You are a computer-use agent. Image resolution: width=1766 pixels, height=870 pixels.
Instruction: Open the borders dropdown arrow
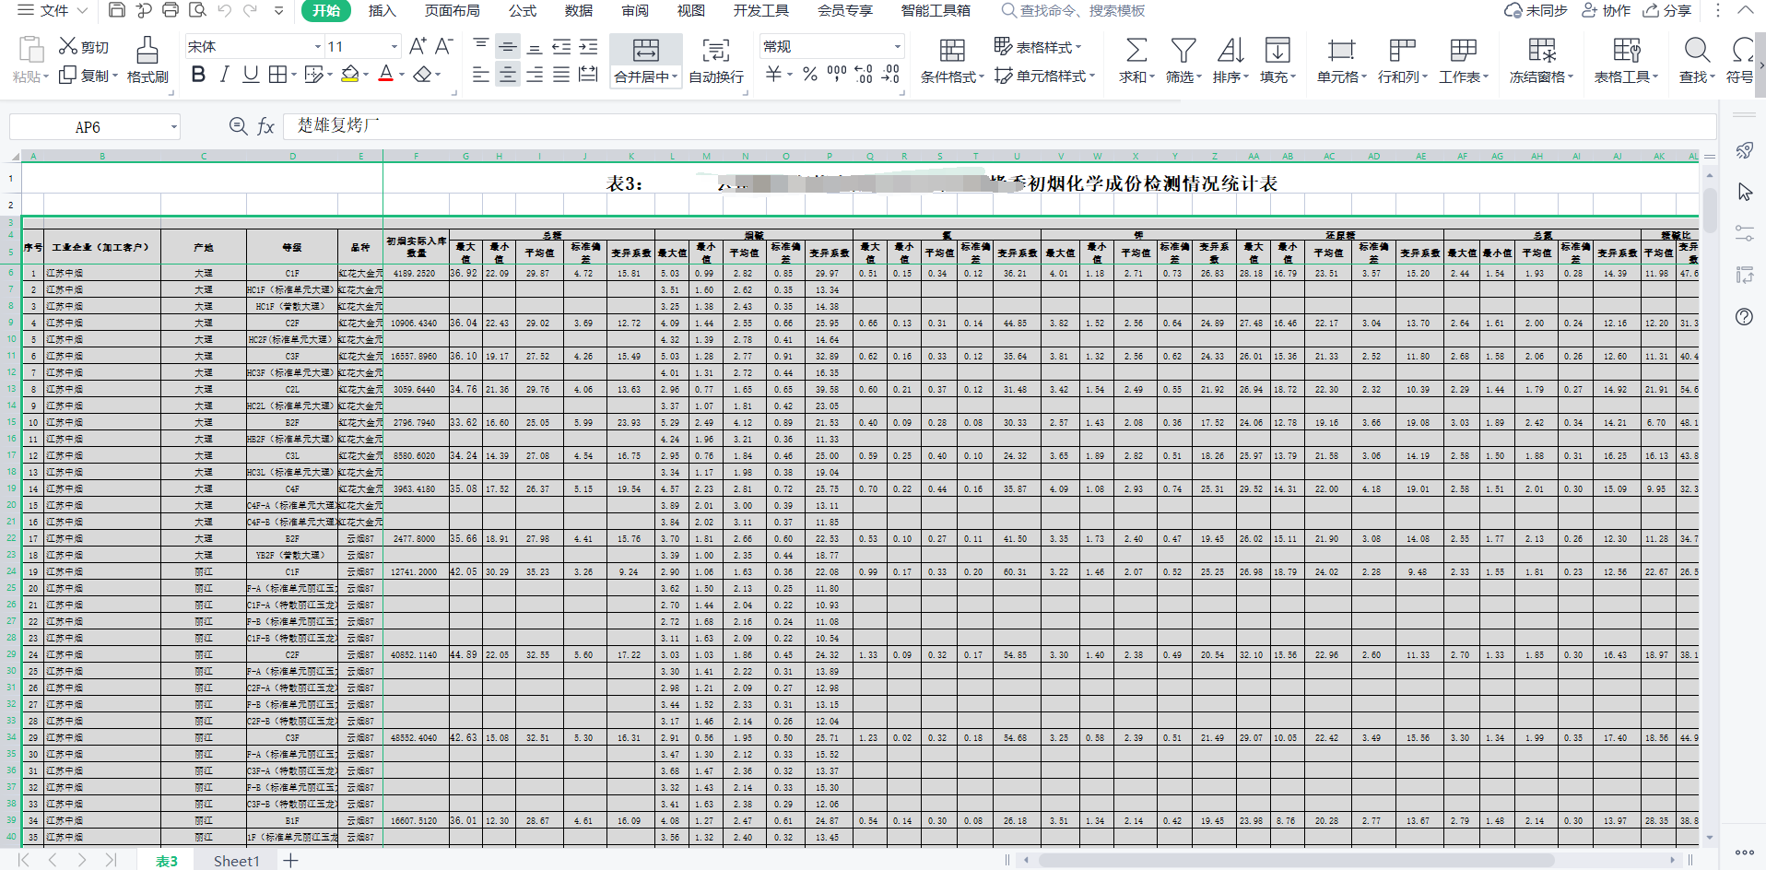coord(294,75)
